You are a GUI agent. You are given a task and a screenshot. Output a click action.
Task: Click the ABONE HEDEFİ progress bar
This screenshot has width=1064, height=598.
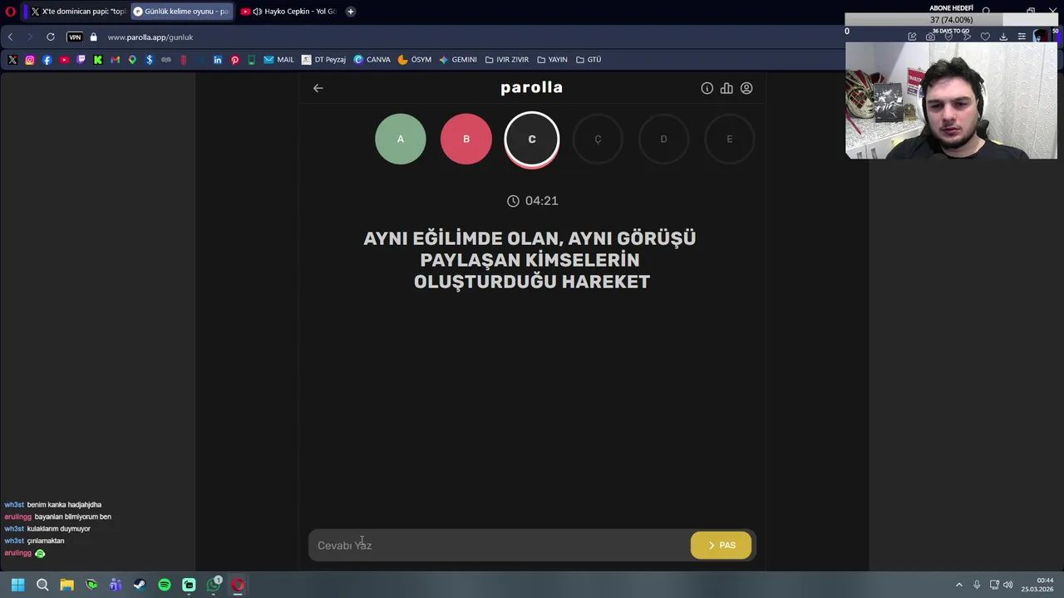[x=951, y=20]
